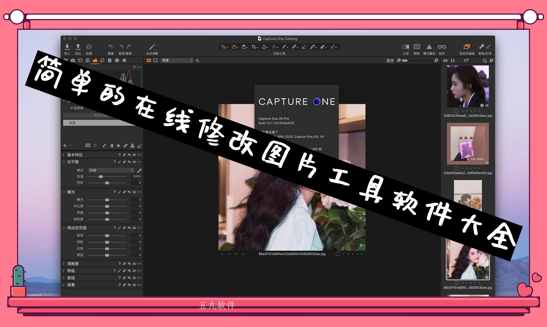Screen dimensions: 547x327
Task: Collapse the Exposure (曝光) panel
Action: [x=64, y=192]
